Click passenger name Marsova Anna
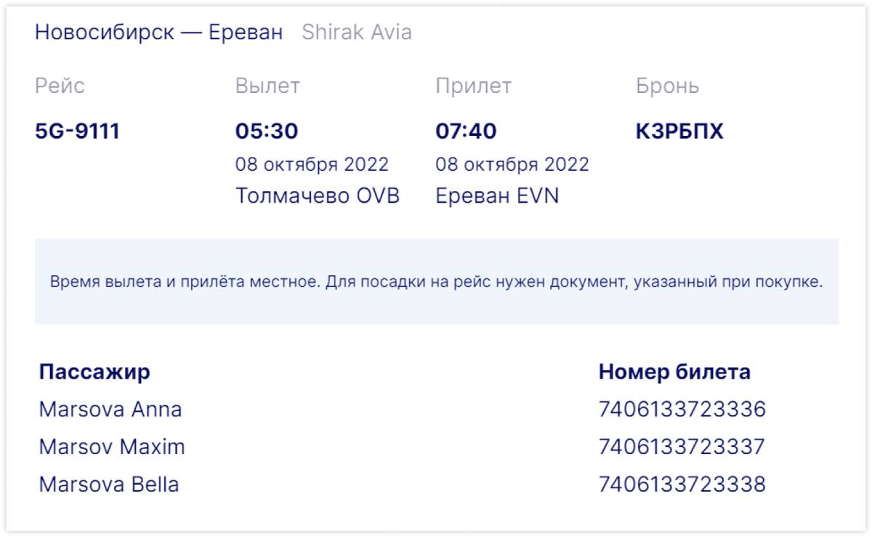Image resolution: width=872 pixels, height=537 pixels. tap(110, 410)
